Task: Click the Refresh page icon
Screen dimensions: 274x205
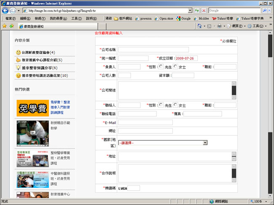Action: coord(197,11)
